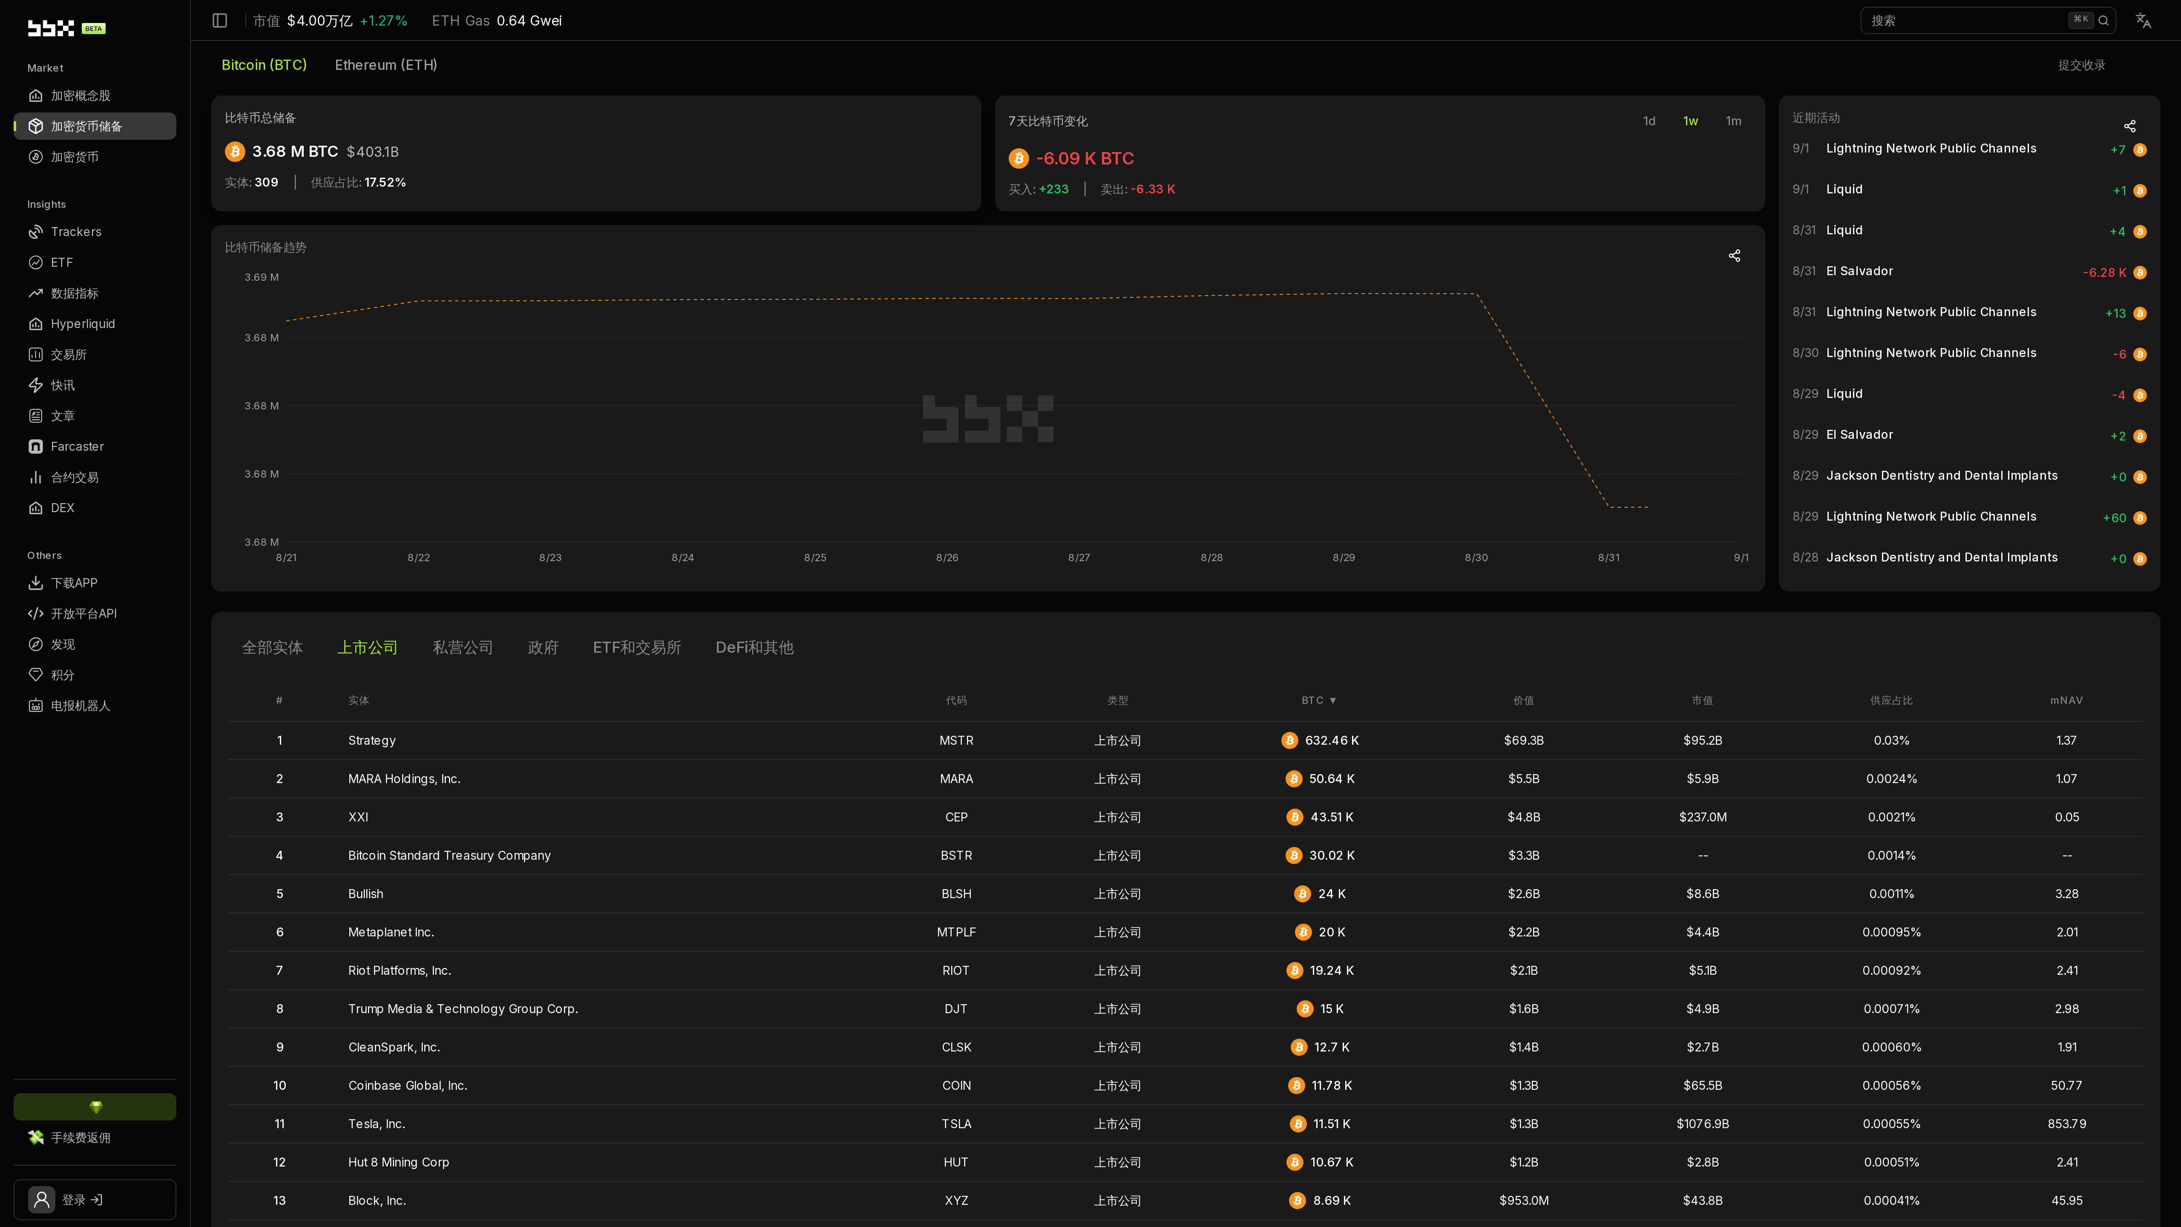2181x1227 pixels.
Task: Open DEX in the sidebar
Action: pyautogui.click(x=95, y=508)
